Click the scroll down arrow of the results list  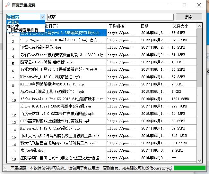(x=199, y=161)
